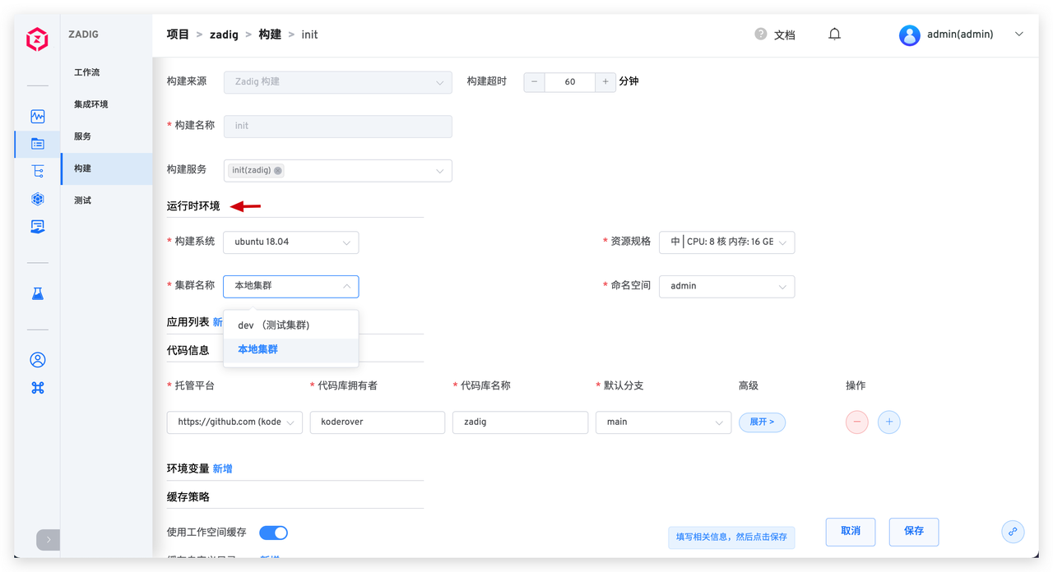Click the 展开 advanced expand button

[762, 422]
